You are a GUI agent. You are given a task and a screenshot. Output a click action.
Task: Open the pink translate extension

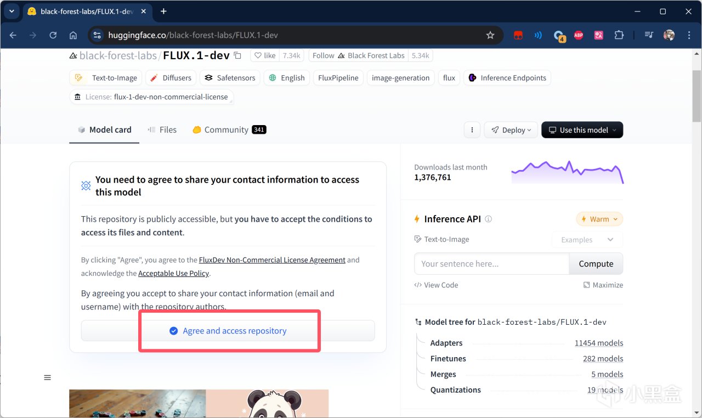(598, 35)
